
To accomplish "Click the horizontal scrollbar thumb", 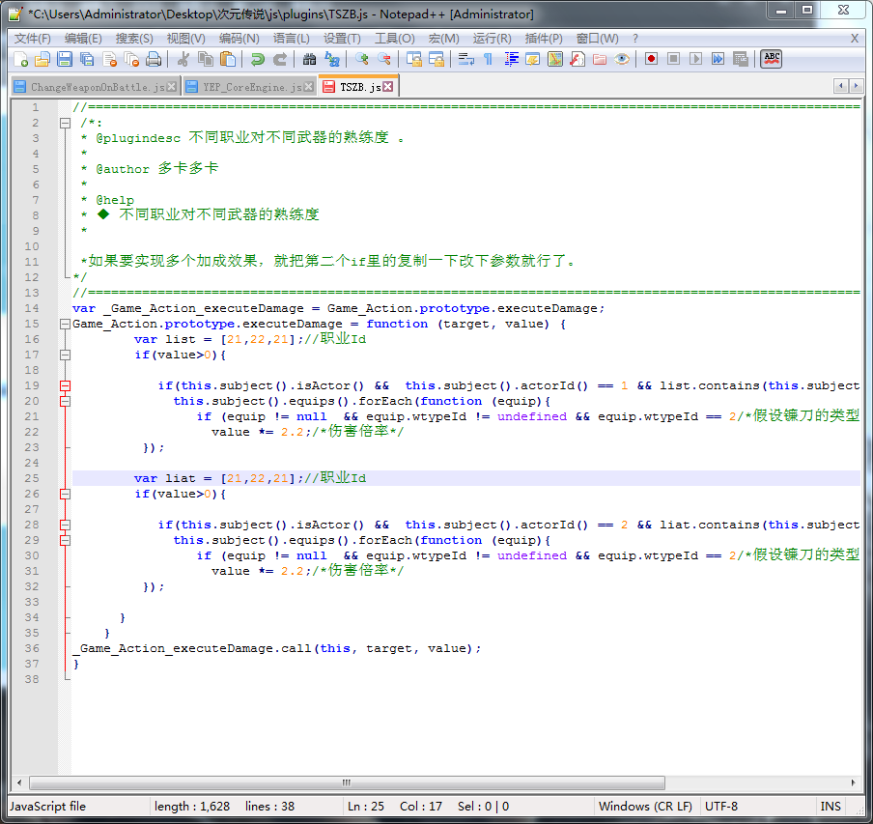I will [347, 782].
